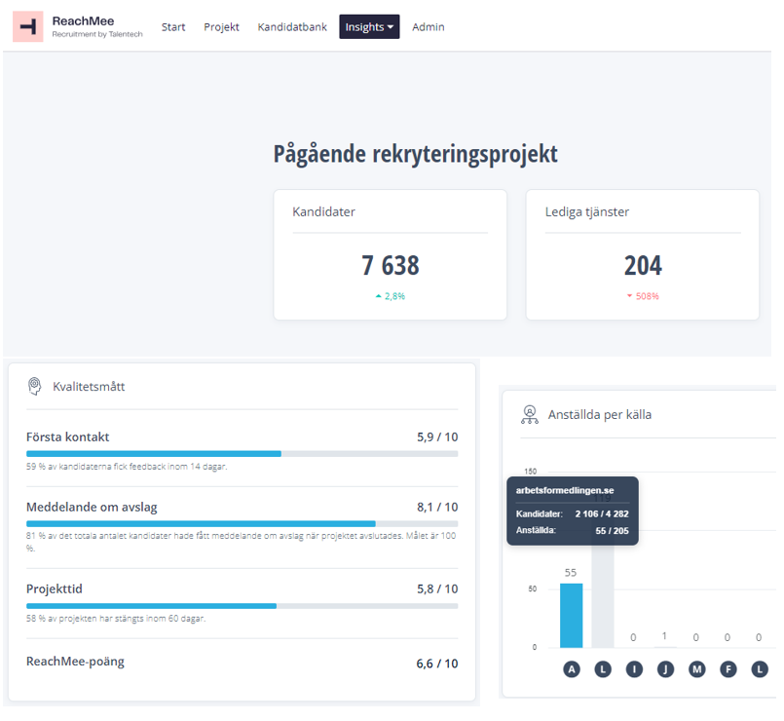The image size is (784, 721).
Task: Click the Första kontakt score 5,9 / 10
Action: click(x=437, y=436)
